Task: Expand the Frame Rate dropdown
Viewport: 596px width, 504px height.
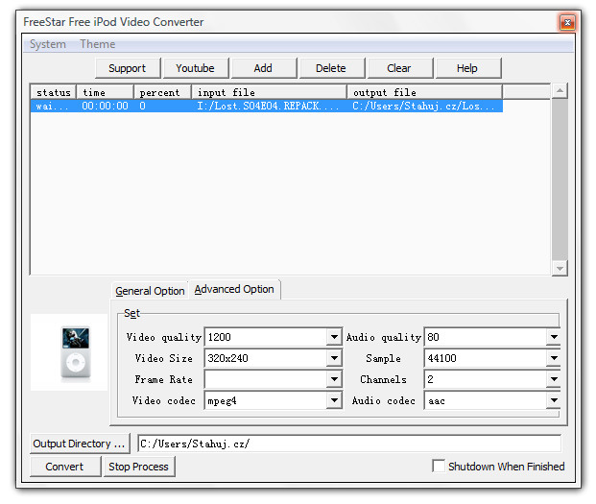Action: (x=334, y=379)
